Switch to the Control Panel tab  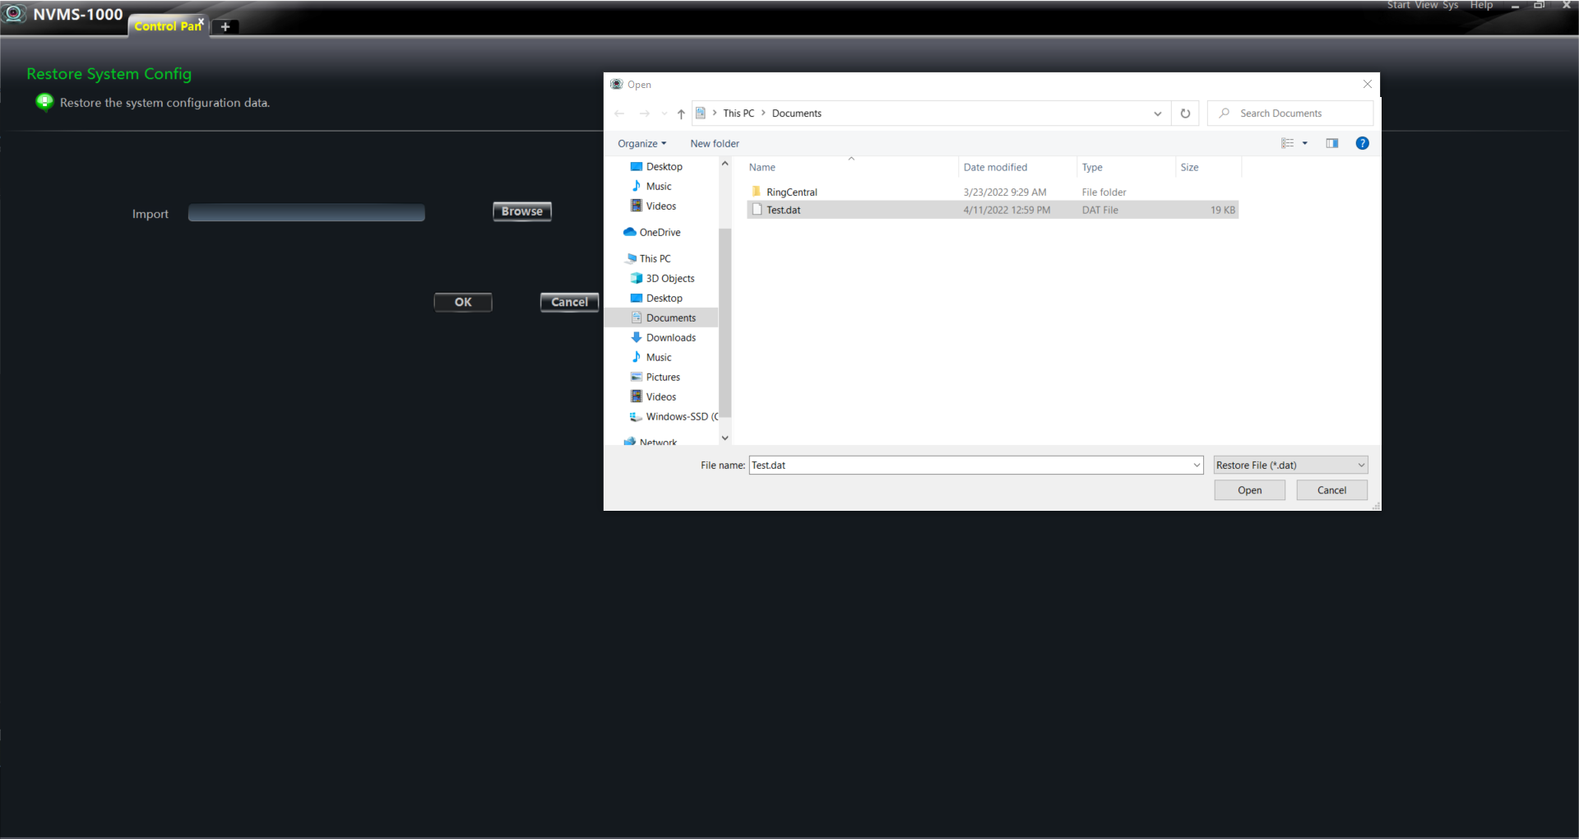167,26
